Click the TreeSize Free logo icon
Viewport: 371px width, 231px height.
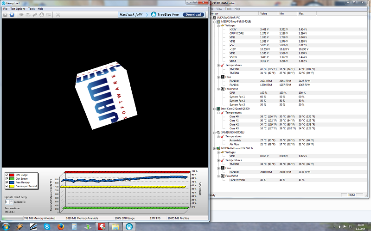point(154,14)
